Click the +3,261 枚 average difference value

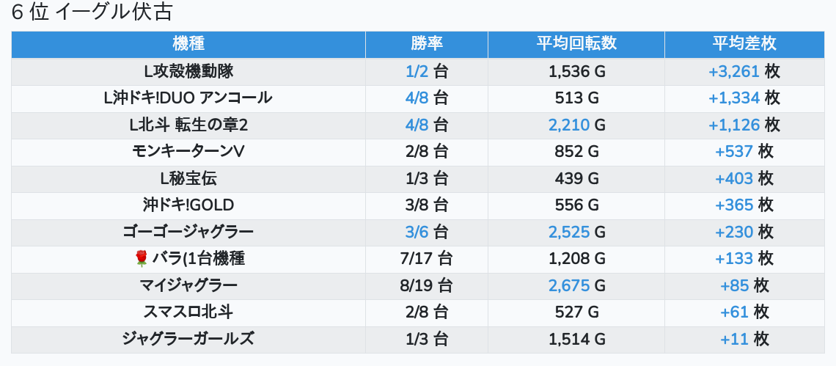click(x=744, y=71)
